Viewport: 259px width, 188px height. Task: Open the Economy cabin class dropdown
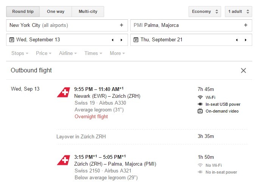coord(205,12)
